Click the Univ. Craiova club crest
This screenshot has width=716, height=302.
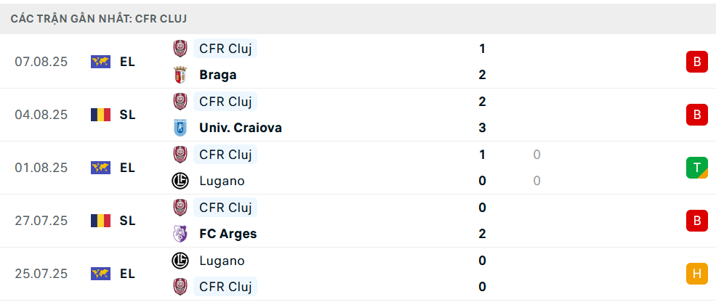coord(180,128)
